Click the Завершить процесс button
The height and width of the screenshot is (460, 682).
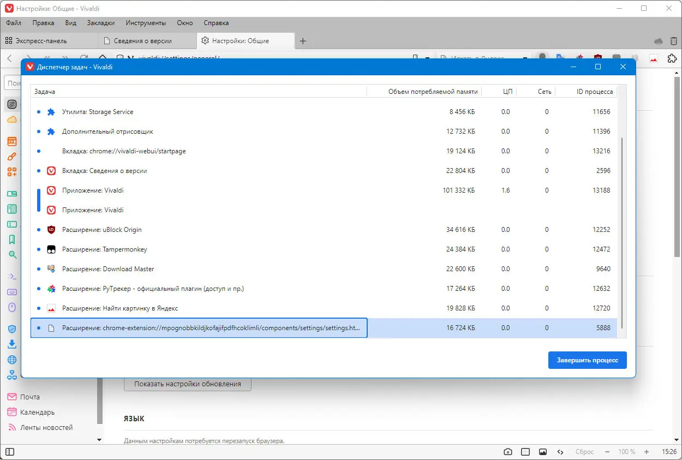587,360
